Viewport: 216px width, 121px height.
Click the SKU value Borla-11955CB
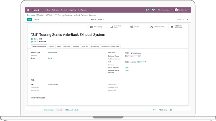53,85
